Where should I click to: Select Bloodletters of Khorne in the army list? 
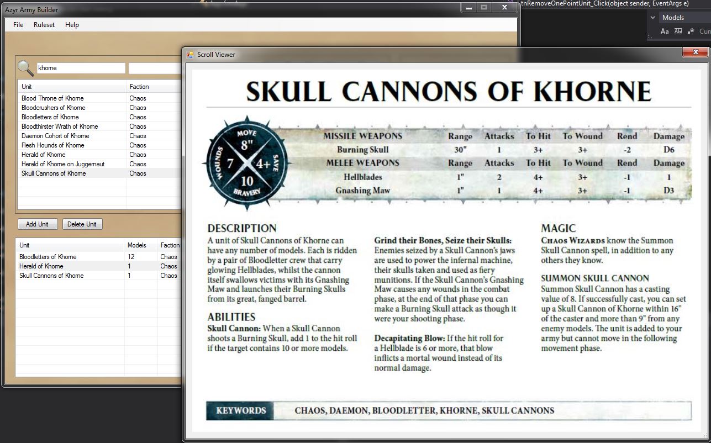pos(99,257)
